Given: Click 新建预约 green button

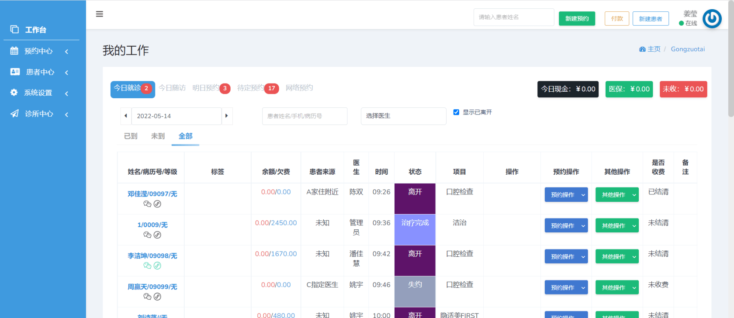Looking at the screenshot, I should pyautogui.click(x=577, y=18).
